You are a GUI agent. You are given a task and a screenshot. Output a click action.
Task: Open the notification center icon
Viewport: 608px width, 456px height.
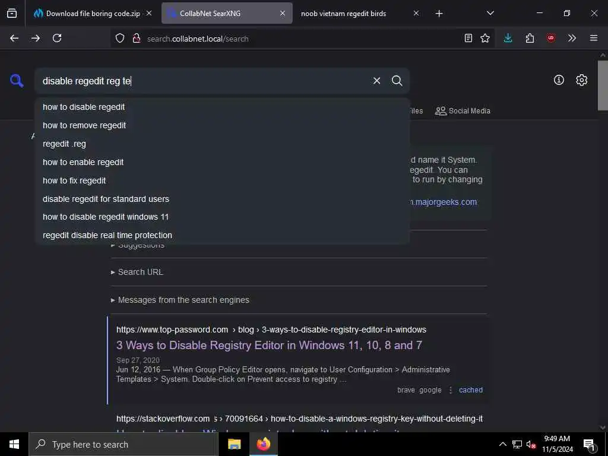pyautogui.click(x=589, y=445)
